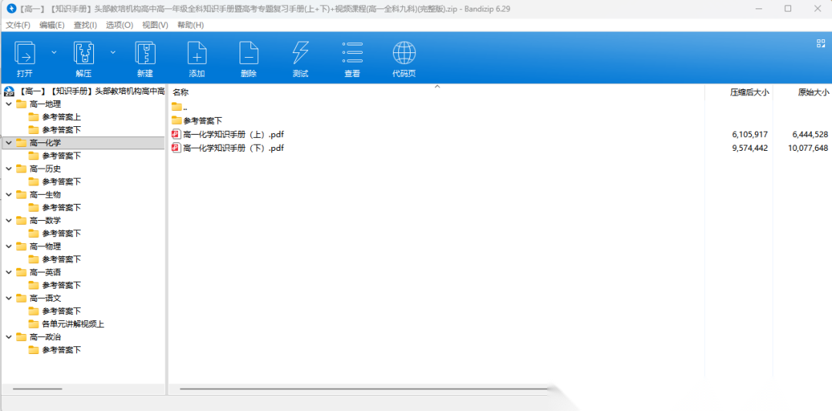
Task: Open the 文件(F) menu
Action: 18,25
